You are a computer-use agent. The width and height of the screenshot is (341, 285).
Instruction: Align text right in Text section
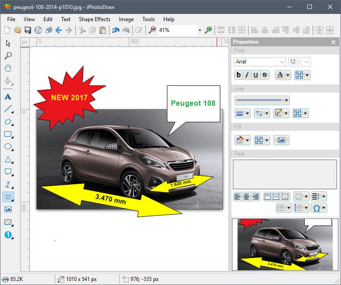coord(255,197)
